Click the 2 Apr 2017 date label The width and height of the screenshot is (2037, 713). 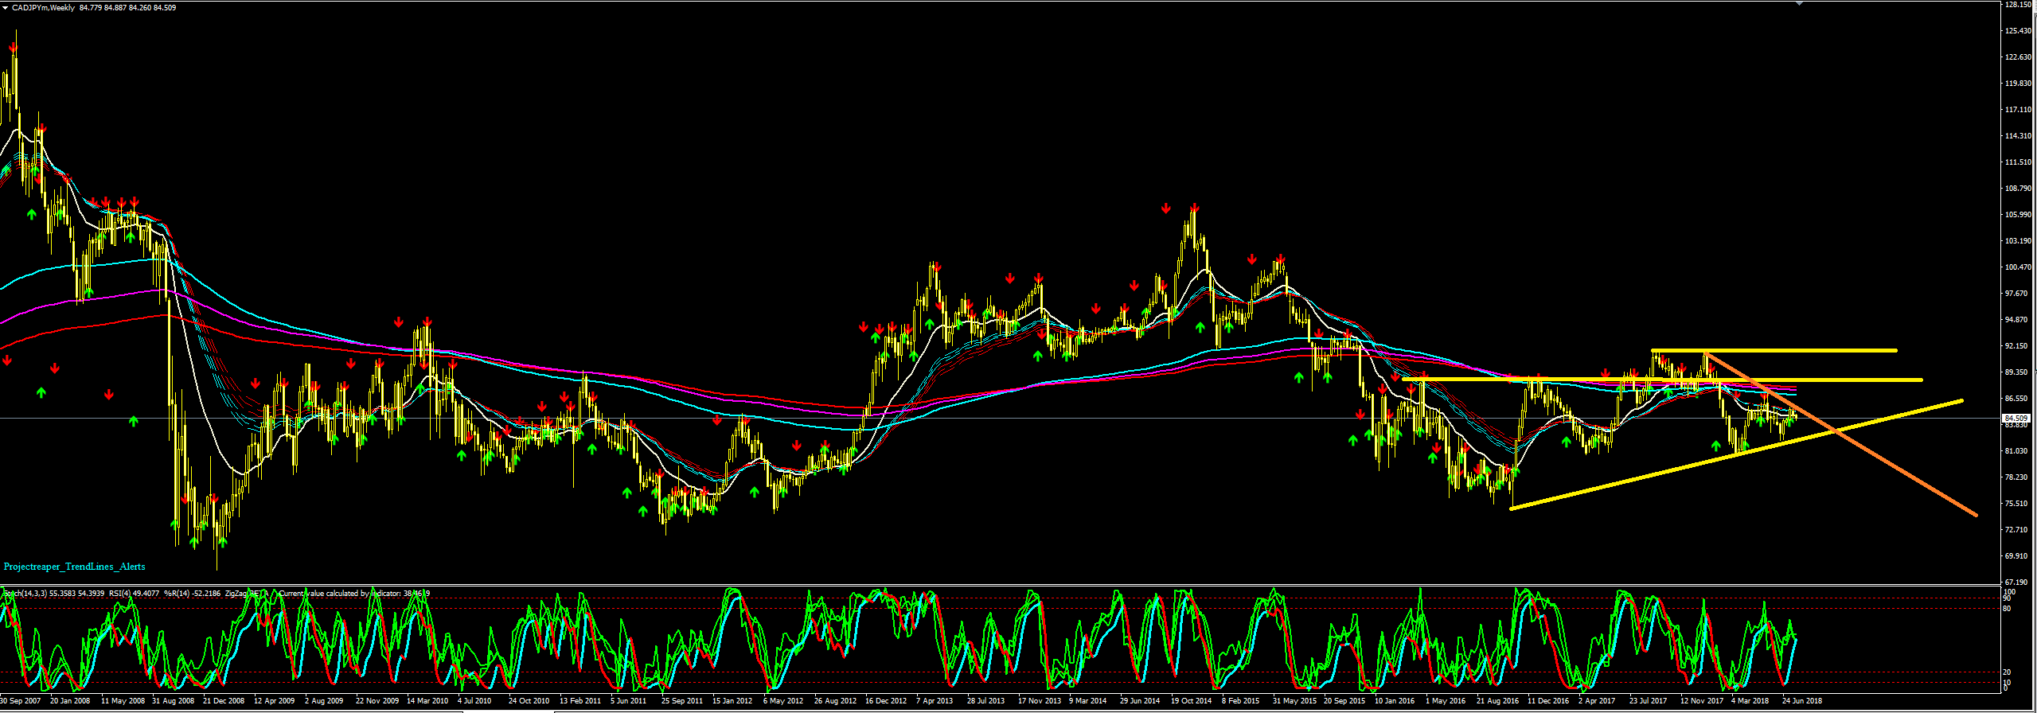[x=1597, y=701]
